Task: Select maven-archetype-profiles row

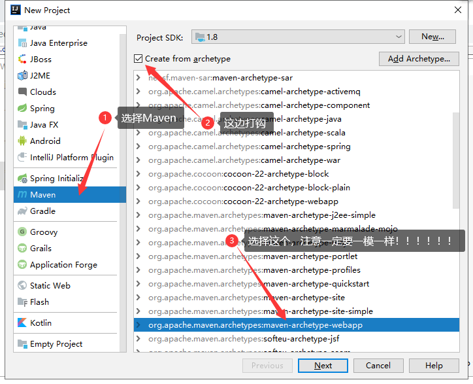Action: pos(297,270)
